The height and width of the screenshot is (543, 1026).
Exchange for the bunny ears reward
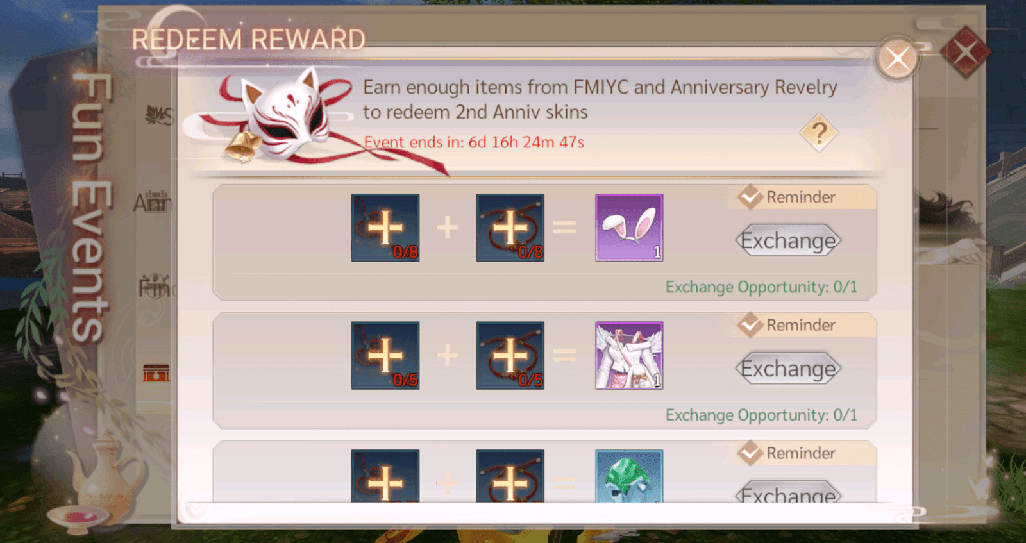tap(788, 240)
